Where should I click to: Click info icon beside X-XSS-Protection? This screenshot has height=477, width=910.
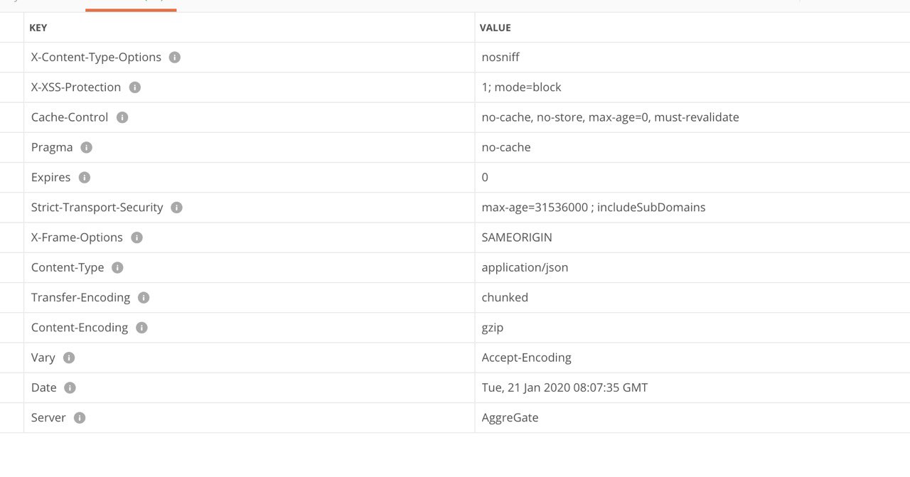click(135, 87)
